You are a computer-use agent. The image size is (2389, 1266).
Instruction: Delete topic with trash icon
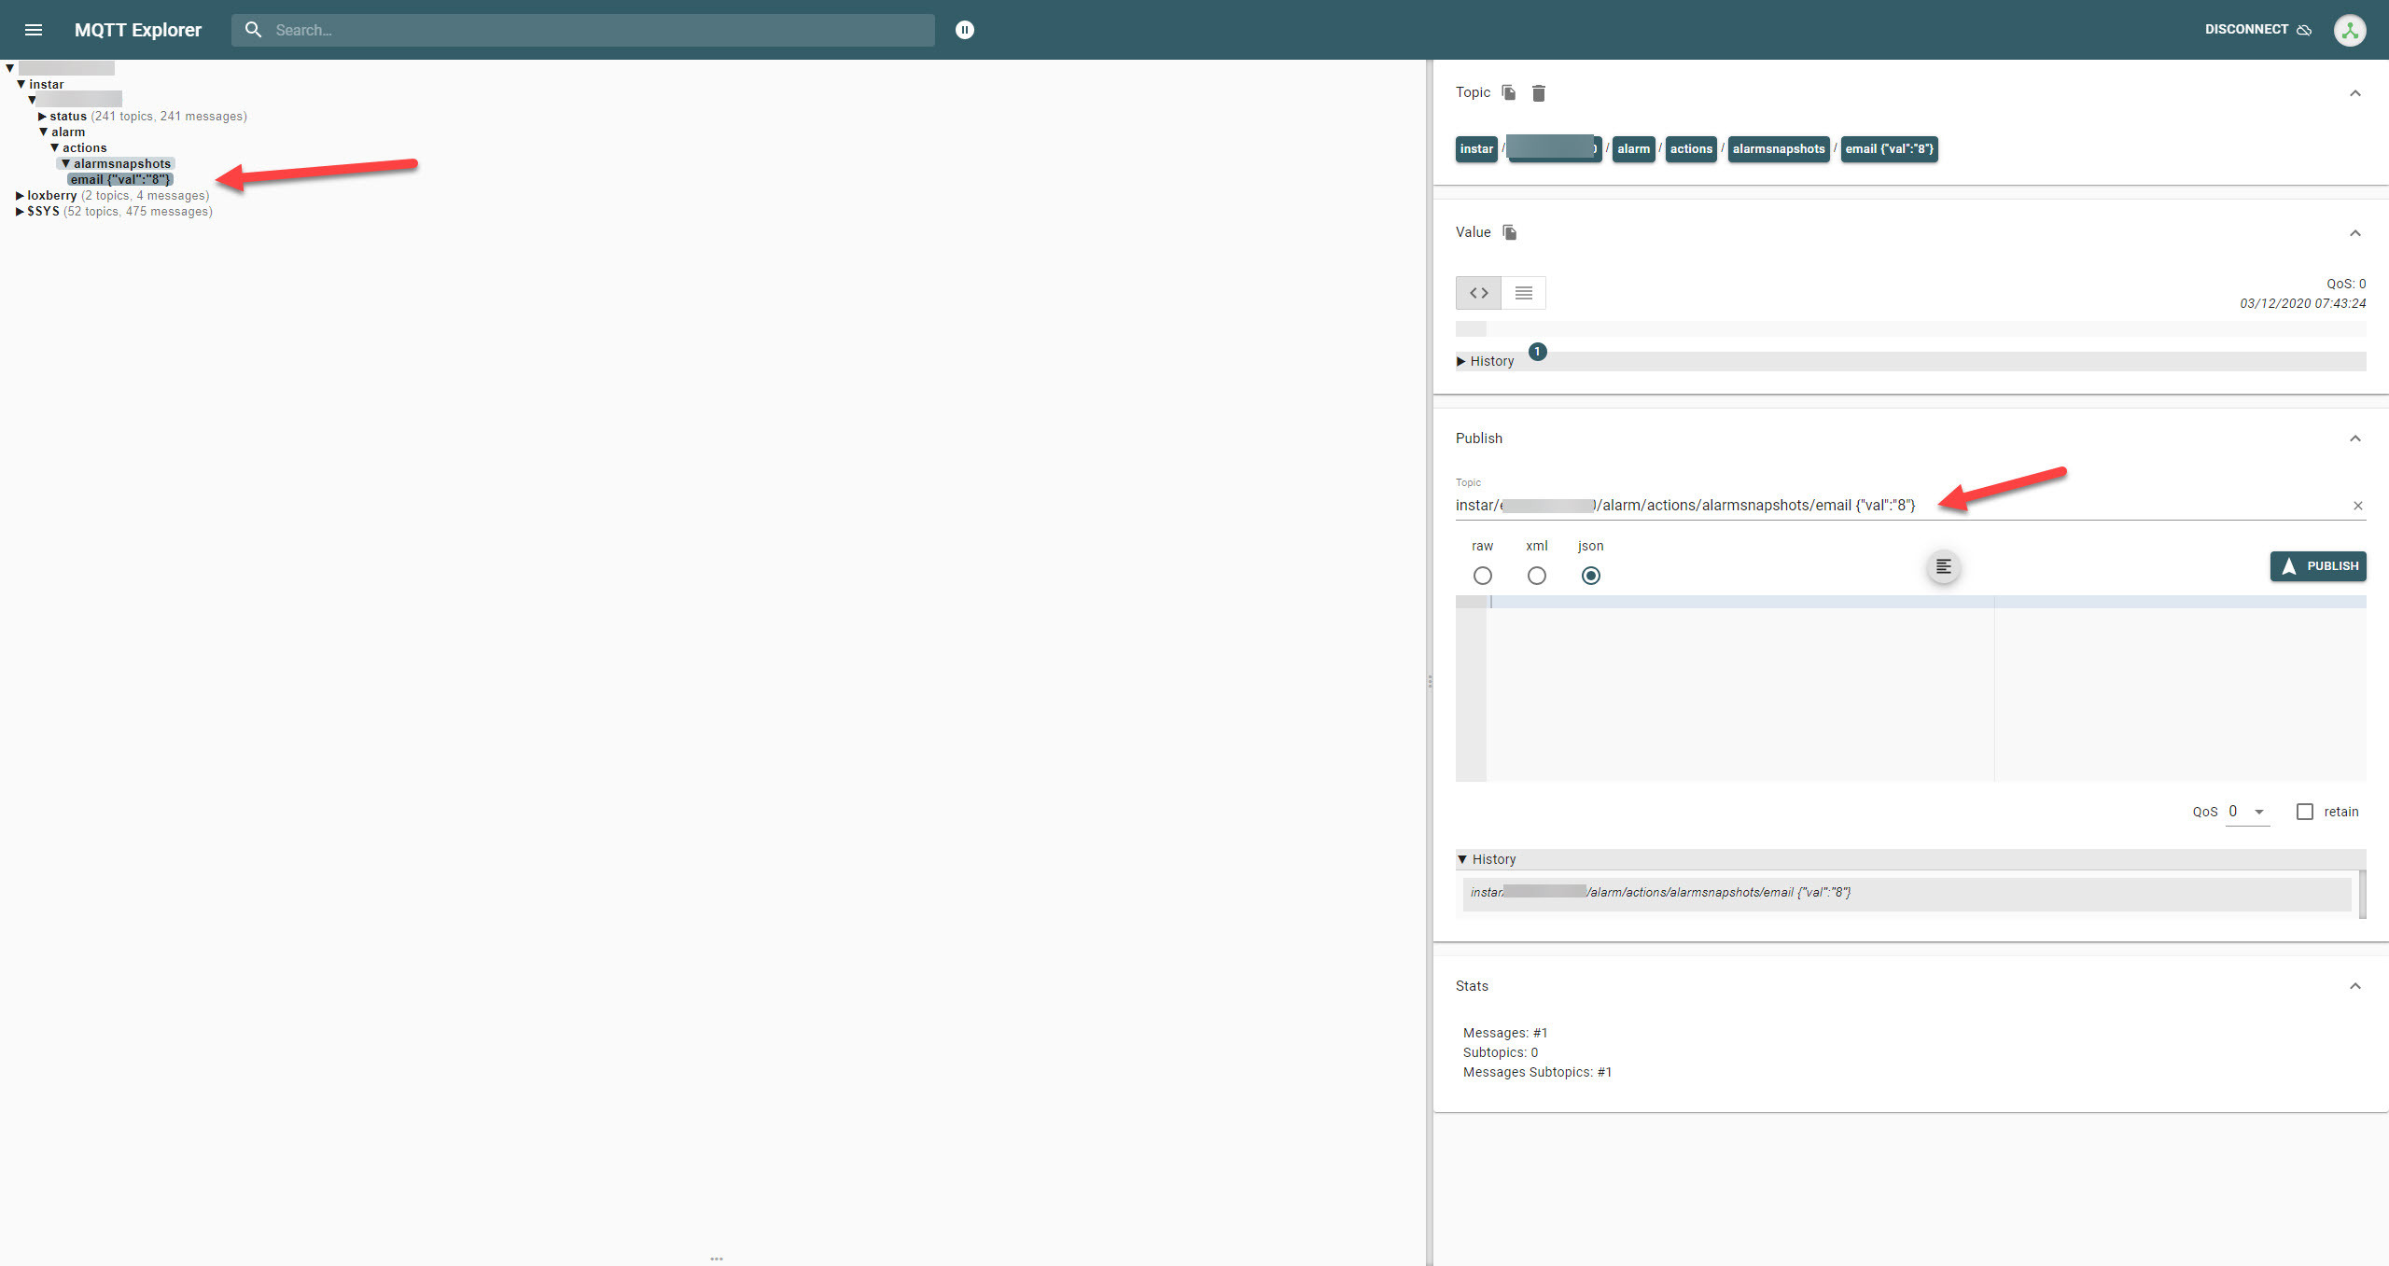[1539, 92]
